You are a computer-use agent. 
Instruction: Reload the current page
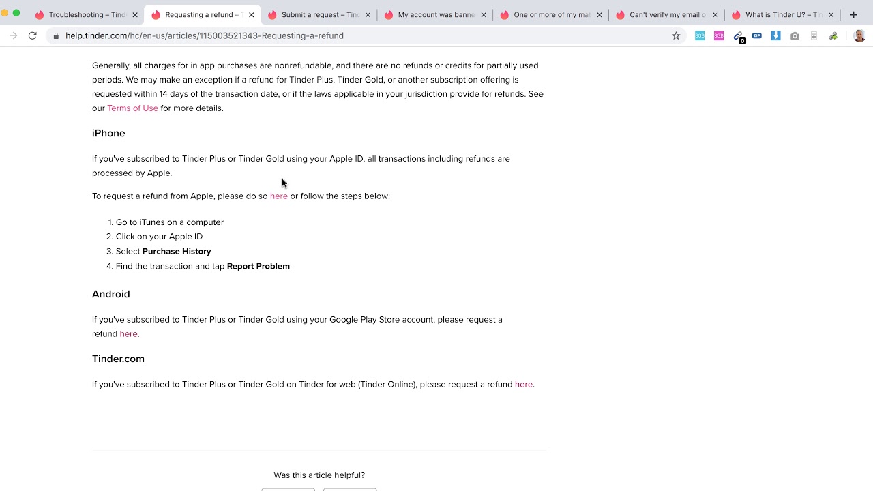click(32, 35)
